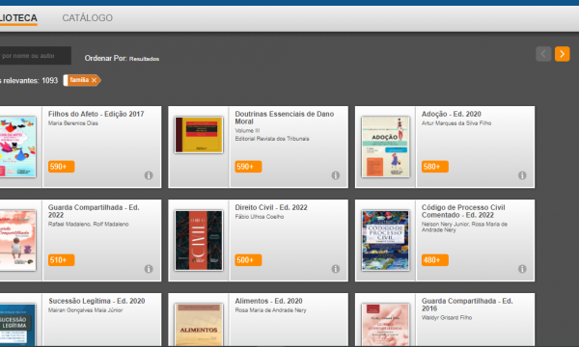579x347 pixels.
Task: View info for Guarda Compartilhada Ed. 2022
Action: click(149, 269)
